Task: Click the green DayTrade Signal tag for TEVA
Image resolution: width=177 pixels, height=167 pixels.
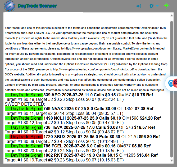Action: 24,127
